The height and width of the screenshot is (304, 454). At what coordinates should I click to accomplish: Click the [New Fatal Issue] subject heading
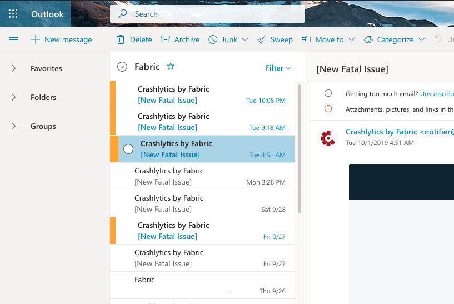[352, 69]
